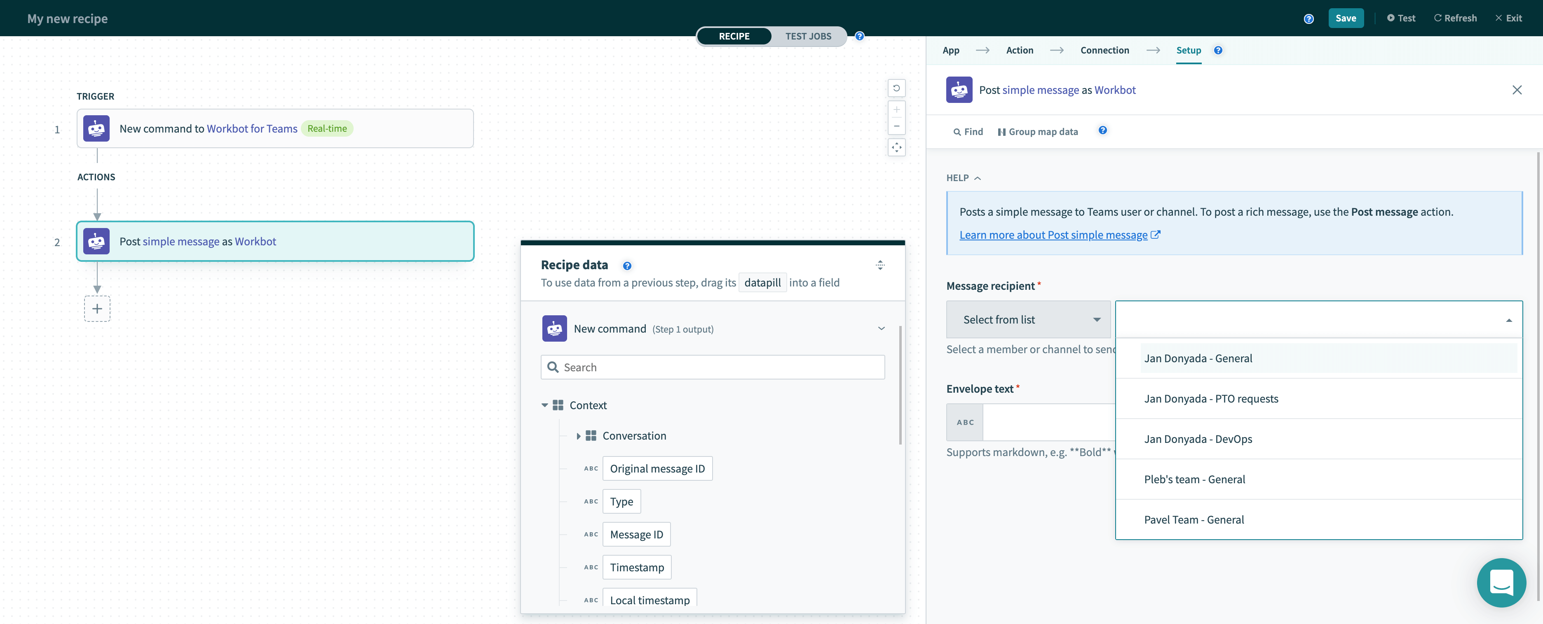
Task: Collapse the New command step output
Action: coord(881,328)
